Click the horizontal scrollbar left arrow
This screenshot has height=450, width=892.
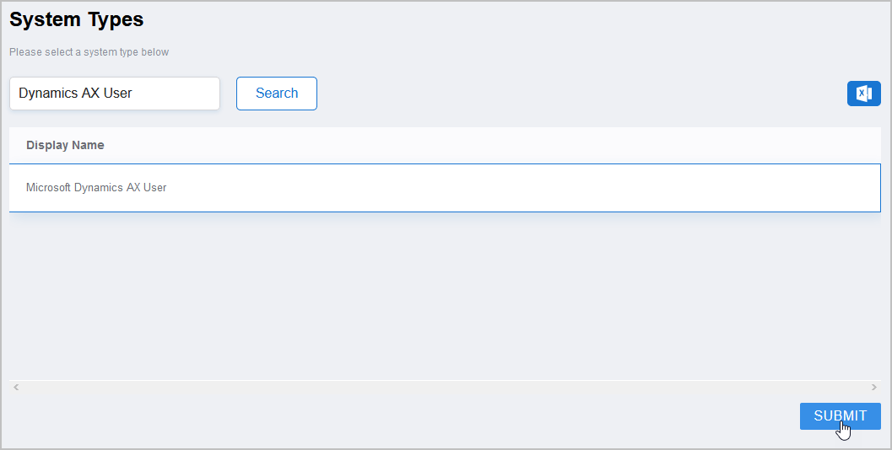click(x=15, y=387)
